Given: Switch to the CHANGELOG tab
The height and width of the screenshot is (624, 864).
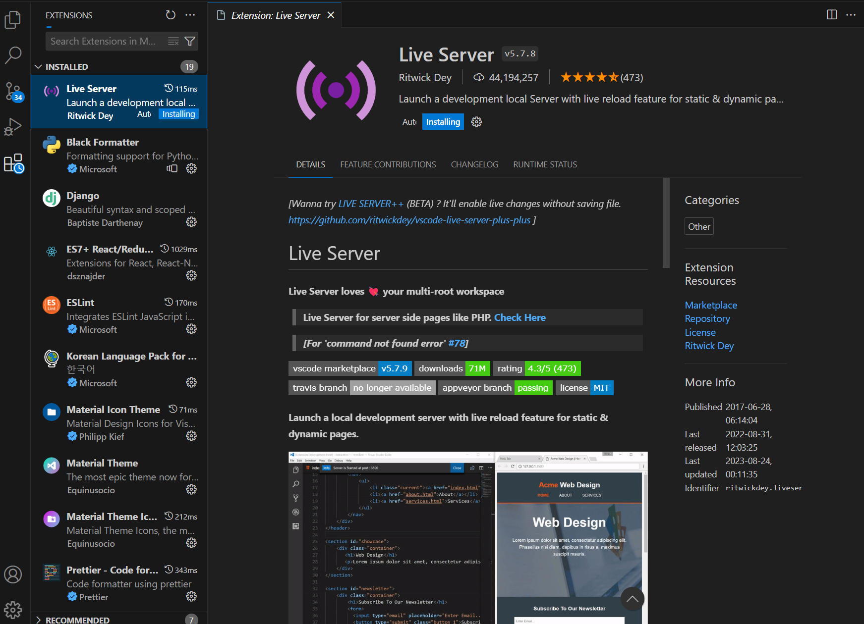Looking at the screenshot, I should pos(474,164).
